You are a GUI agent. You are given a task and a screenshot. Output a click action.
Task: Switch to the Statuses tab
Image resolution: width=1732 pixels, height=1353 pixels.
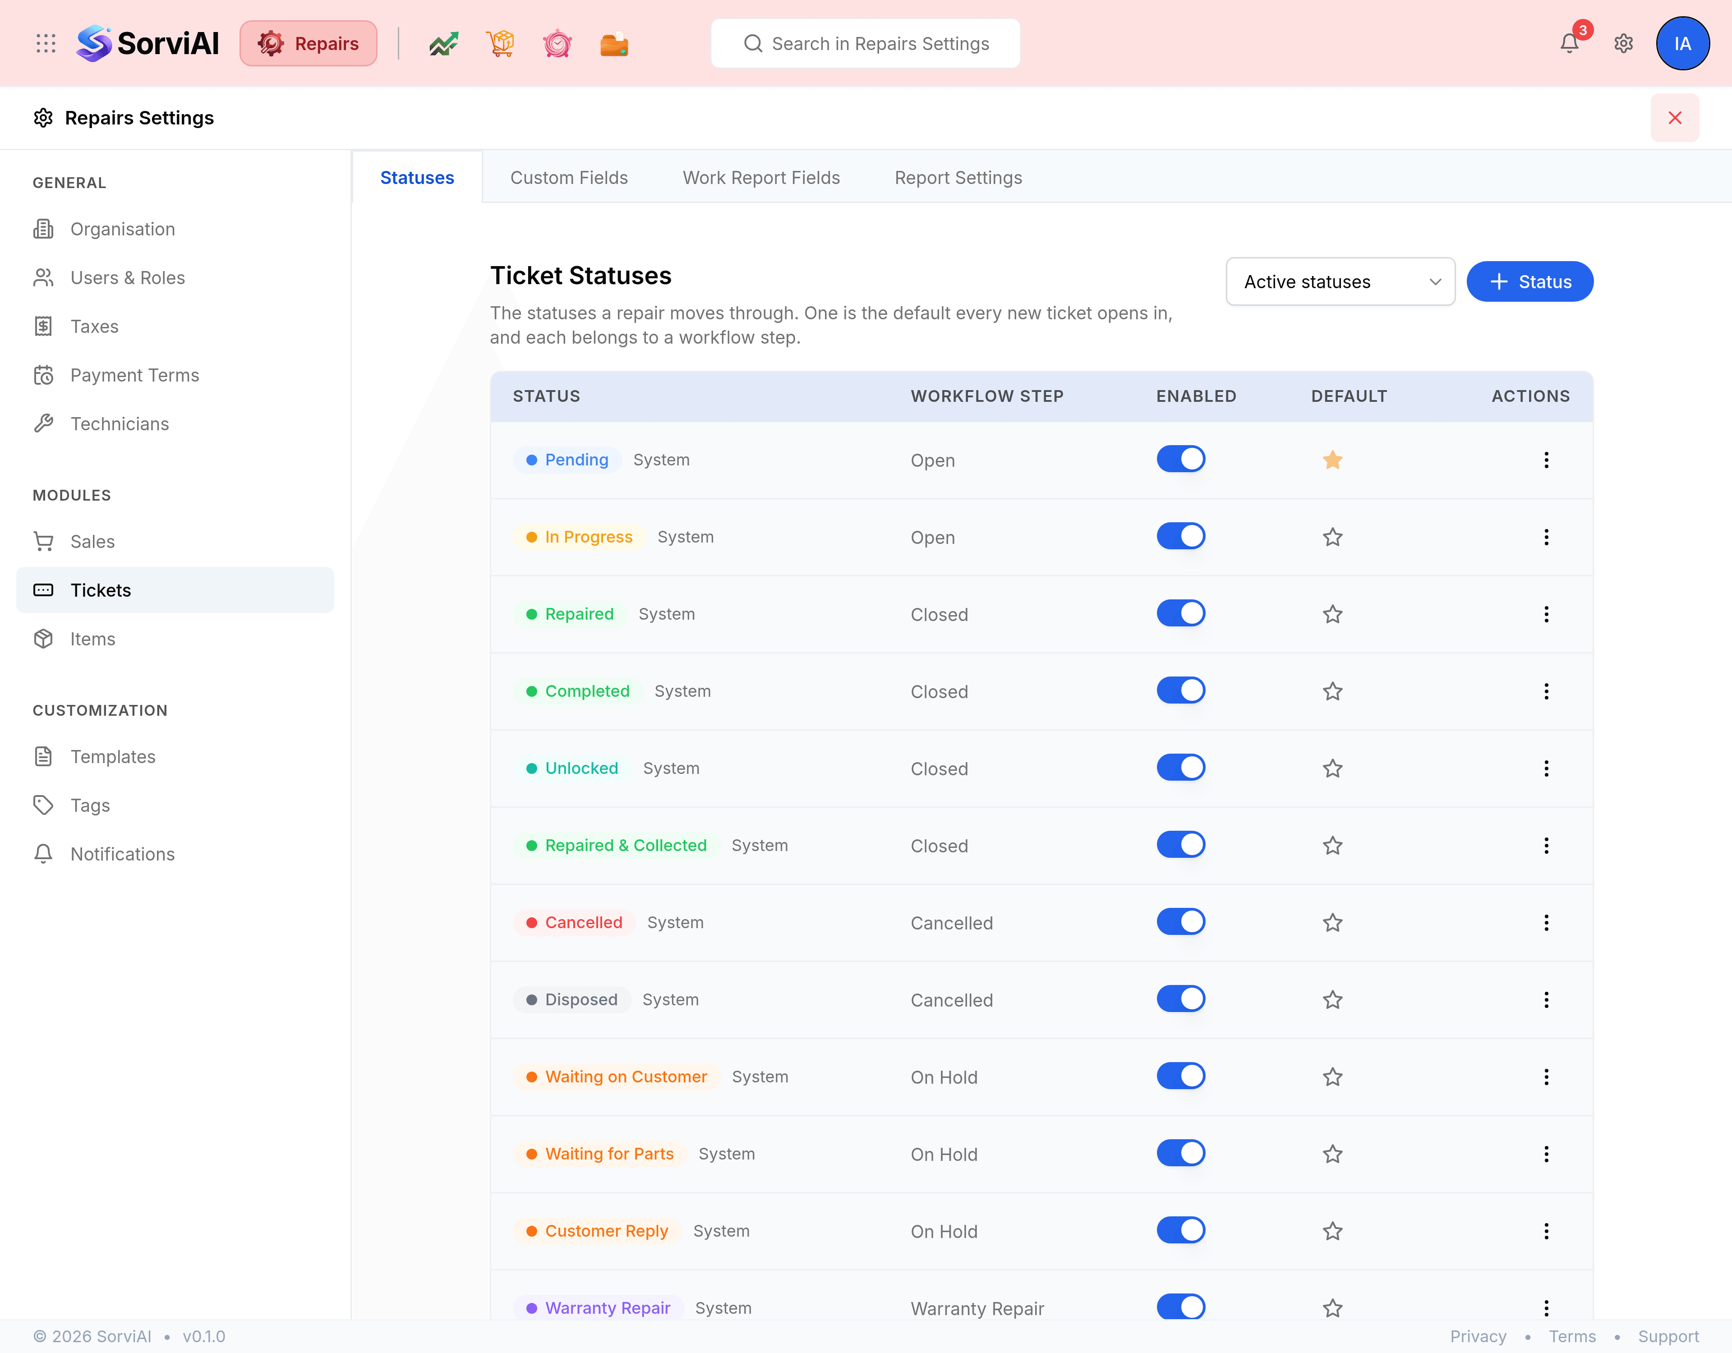[x=417, y=178]
